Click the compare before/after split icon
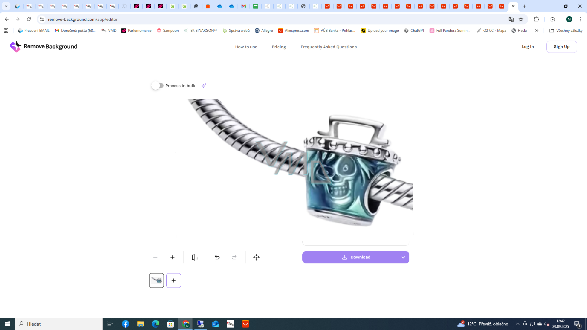This screenshot has width=587, height=330. click(195, 257)
